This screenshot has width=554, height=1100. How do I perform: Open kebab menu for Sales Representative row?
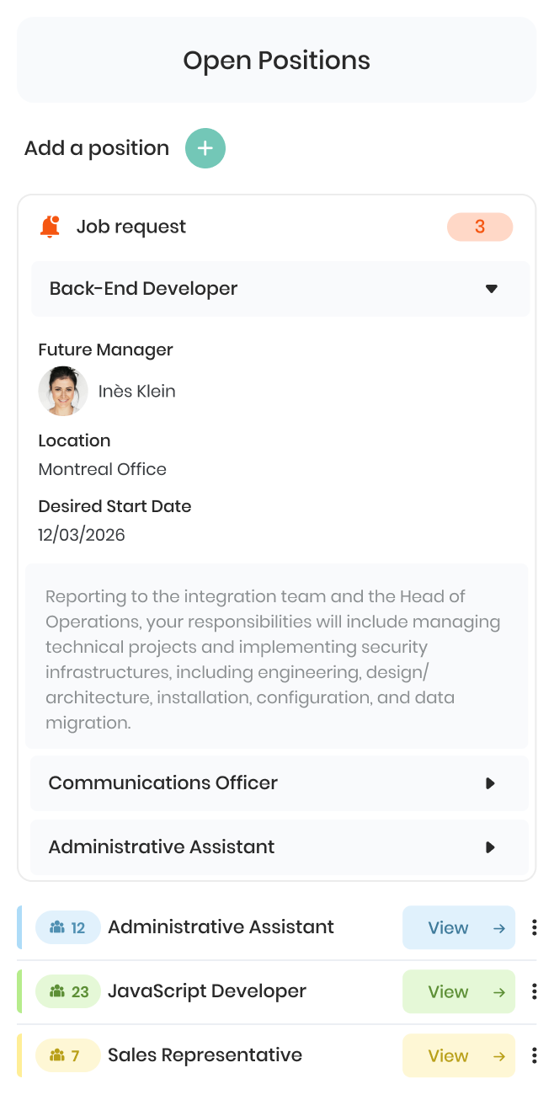click(534, 1055)
